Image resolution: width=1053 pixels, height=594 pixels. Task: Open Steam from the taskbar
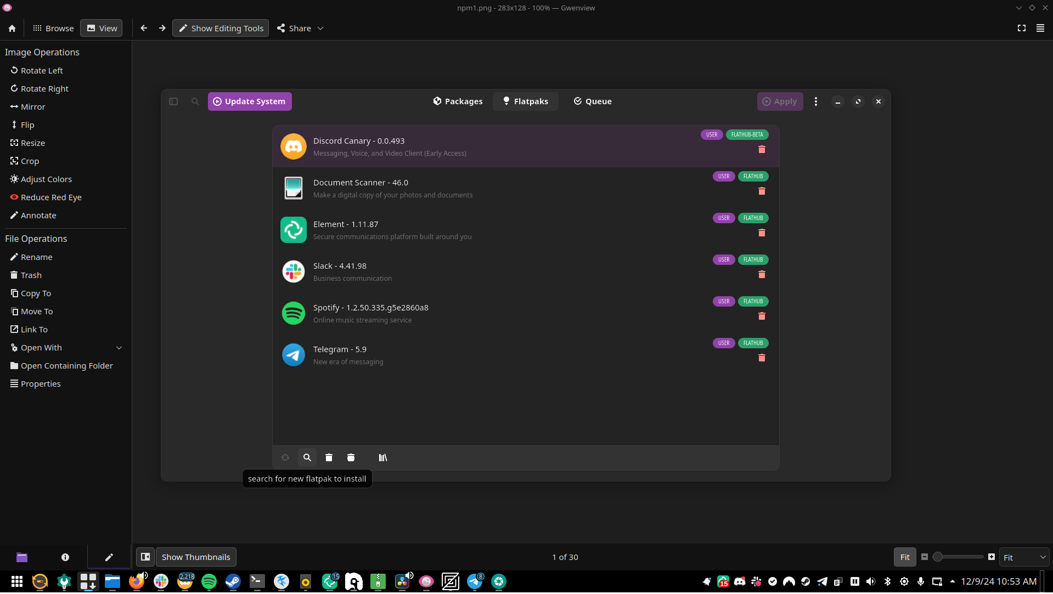[x=233, y=582]
